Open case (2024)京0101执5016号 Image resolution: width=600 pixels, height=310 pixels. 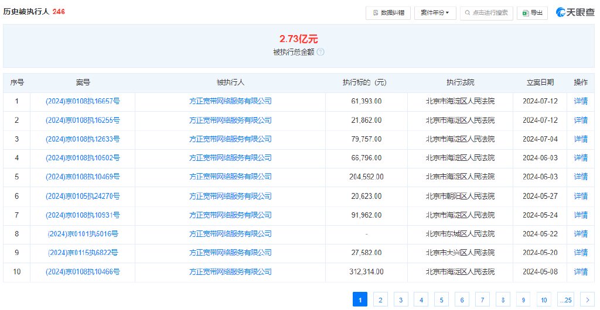[x=83, y=233]
